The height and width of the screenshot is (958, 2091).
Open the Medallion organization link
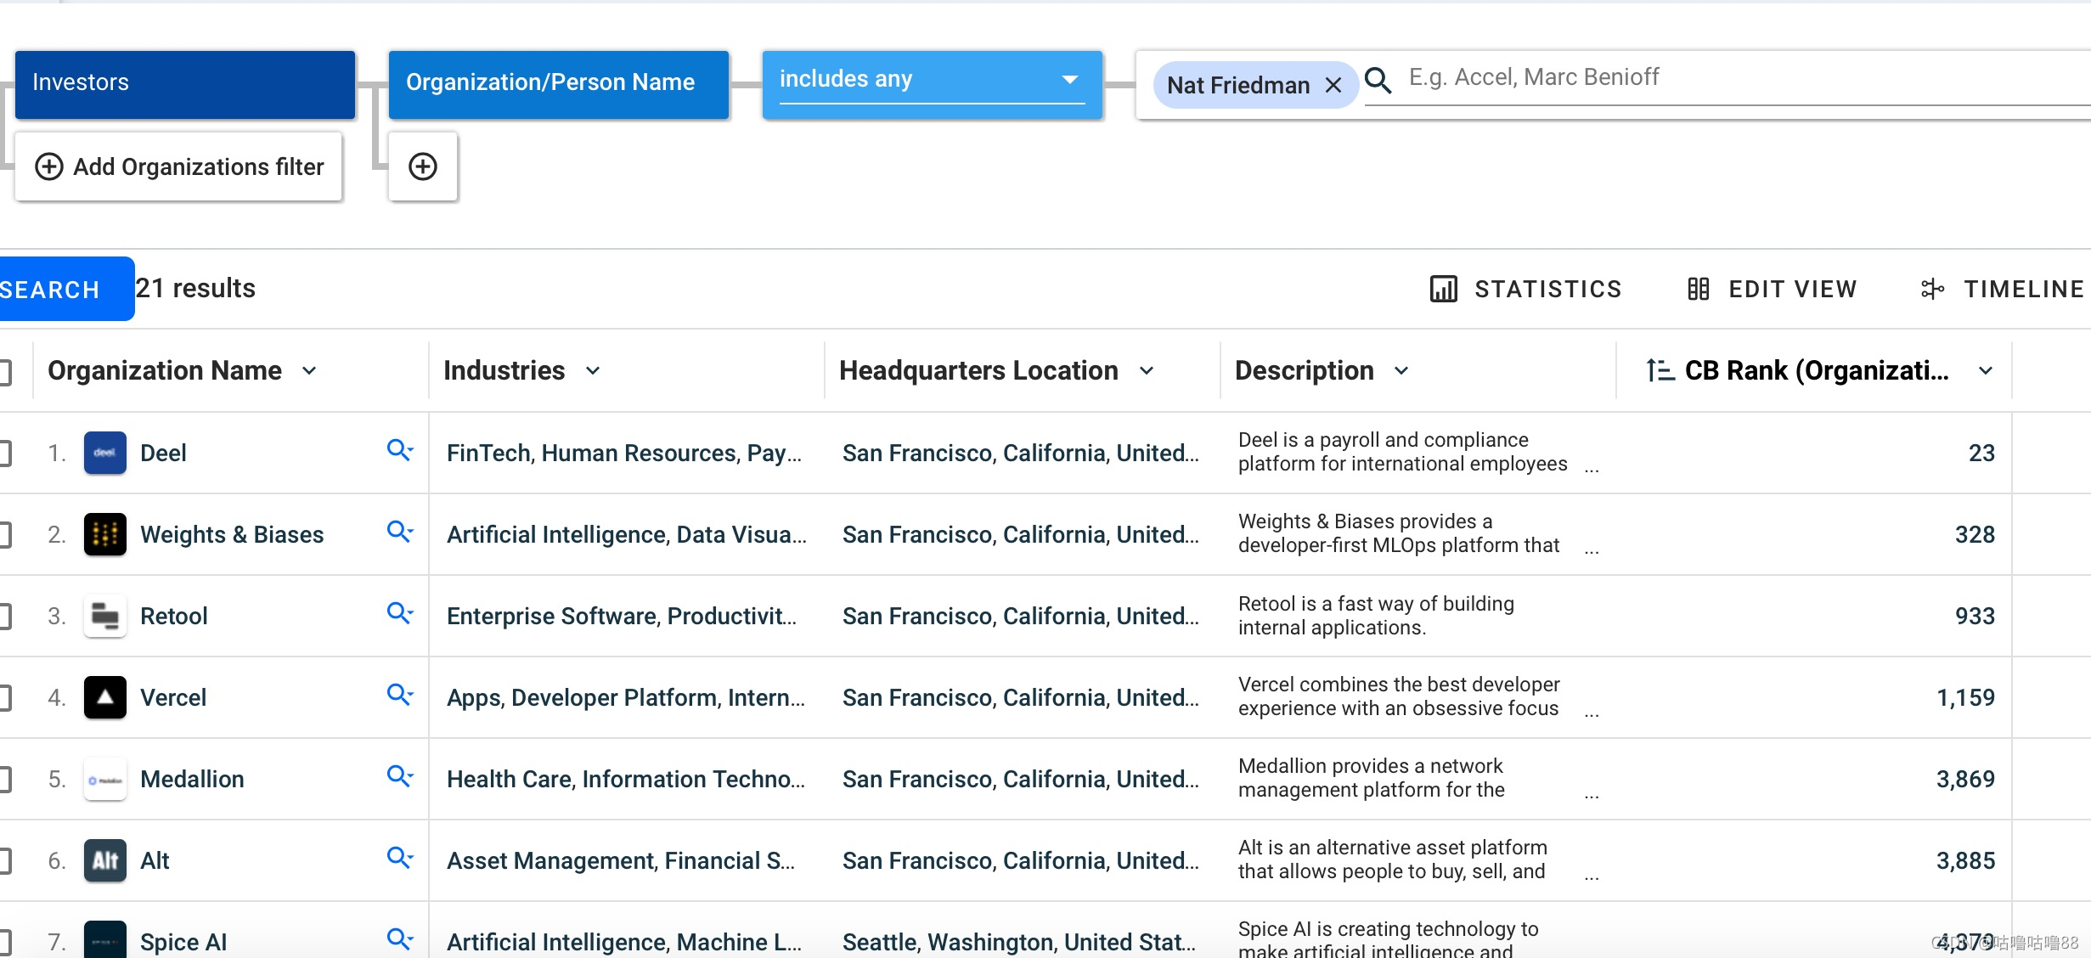click(x=192, y=779)
